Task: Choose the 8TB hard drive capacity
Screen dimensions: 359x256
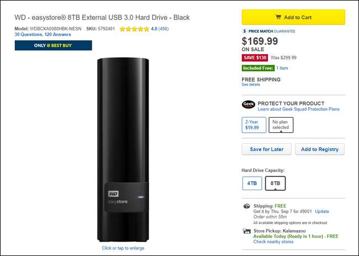Action: tap(275, 183)
